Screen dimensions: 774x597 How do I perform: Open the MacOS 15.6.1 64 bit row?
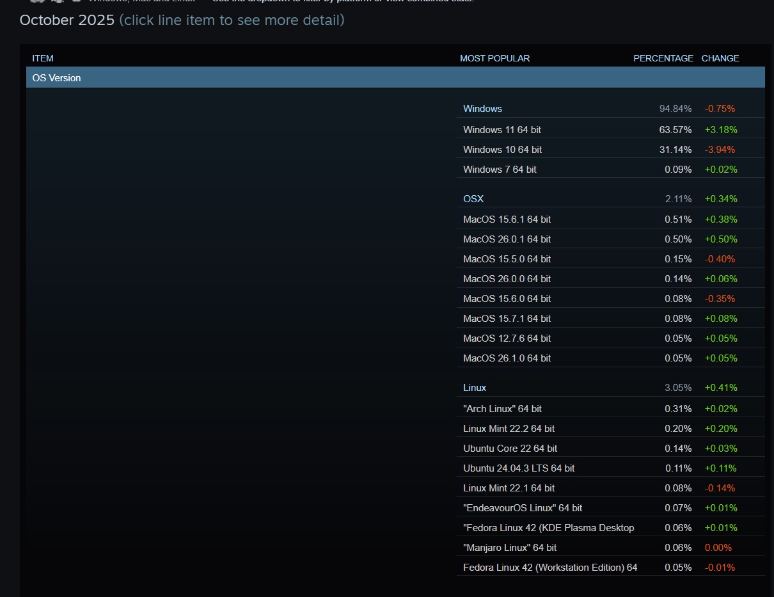click(x=507, y=219)
